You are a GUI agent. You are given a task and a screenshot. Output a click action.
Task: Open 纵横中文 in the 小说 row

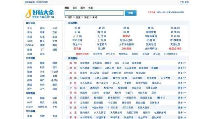[x=109, y=88]
